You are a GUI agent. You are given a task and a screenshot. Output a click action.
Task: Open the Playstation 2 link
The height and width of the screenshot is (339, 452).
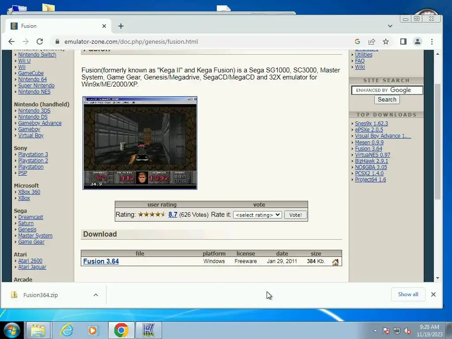click(x=33, y=161)
